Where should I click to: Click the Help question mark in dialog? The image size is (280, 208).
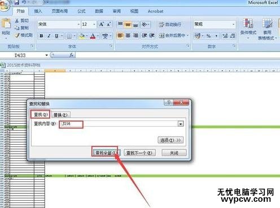click(169, 102)
